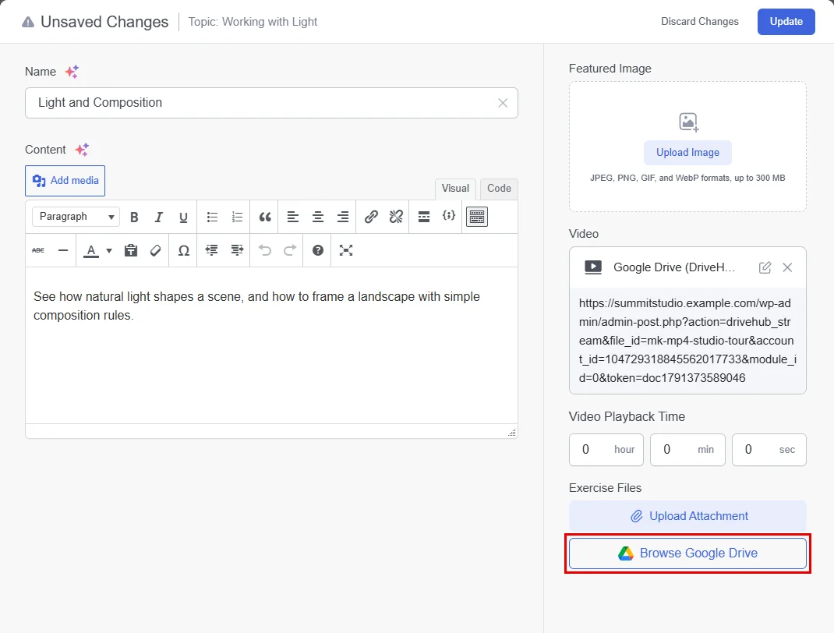Generate Content with AI sparkle icon

click(x=82, y=150)
